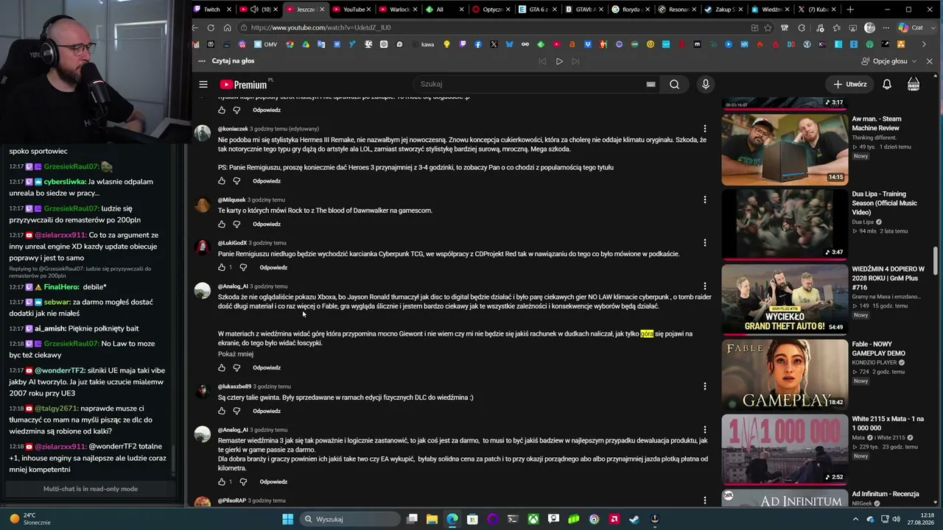Click the YouTube account avatar
943x530 pixels.
914,84
